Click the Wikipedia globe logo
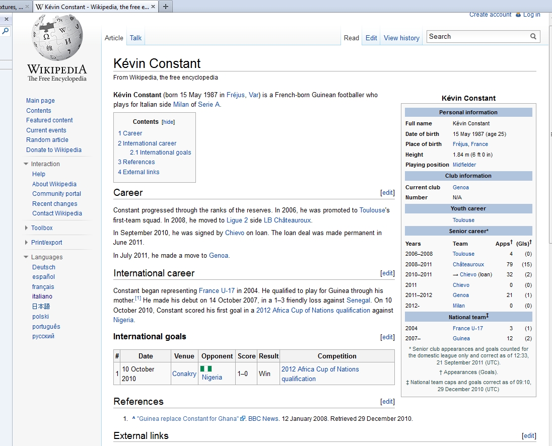 point(57,37)
